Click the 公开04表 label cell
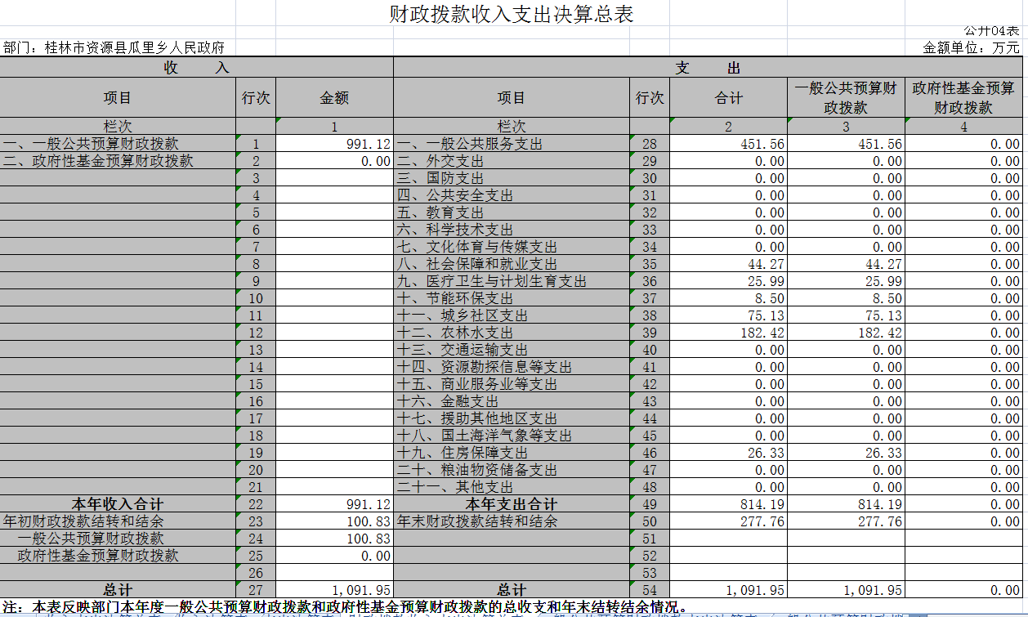 pos(990,31)
